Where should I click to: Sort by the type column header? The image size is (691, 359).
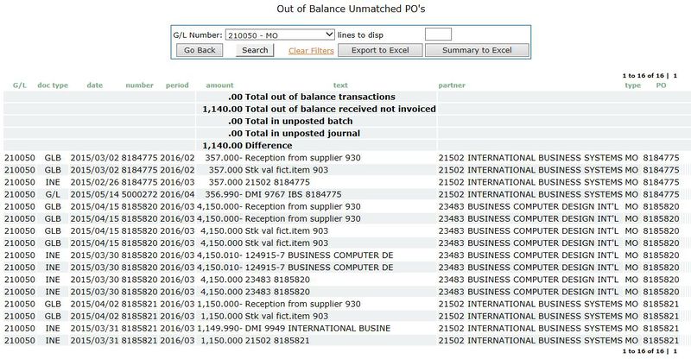(x=633, y=85)
